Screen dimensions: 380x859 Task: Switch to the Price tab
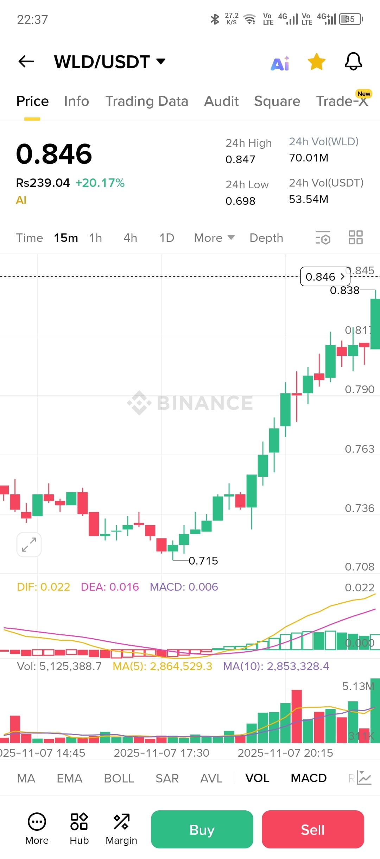(32, 101)
